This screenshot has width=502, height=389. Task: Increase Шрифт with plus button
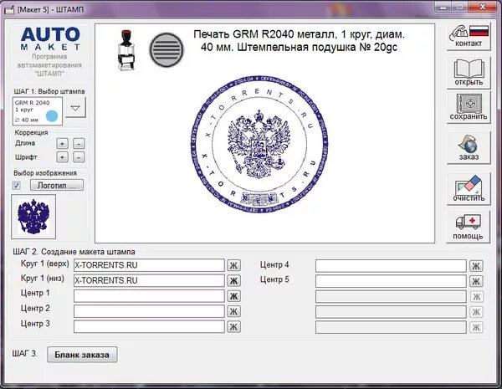point(62,157)
